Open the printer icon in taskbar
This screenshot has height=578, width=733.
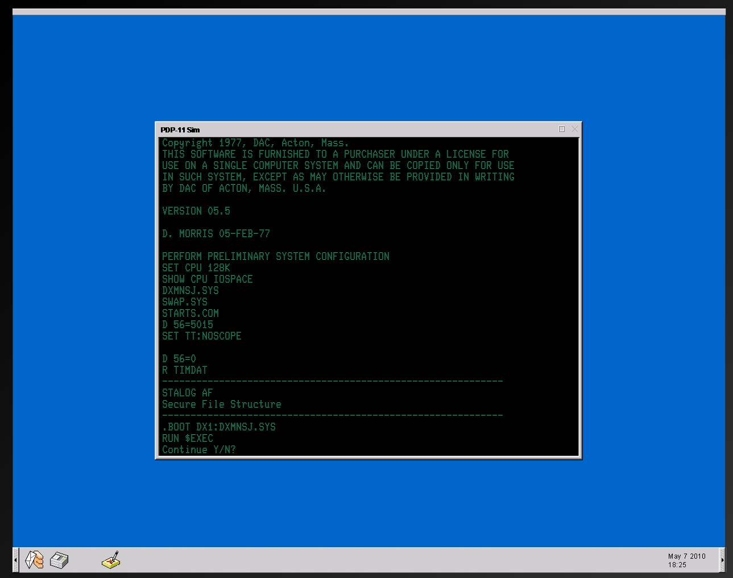tap(59, 560)
